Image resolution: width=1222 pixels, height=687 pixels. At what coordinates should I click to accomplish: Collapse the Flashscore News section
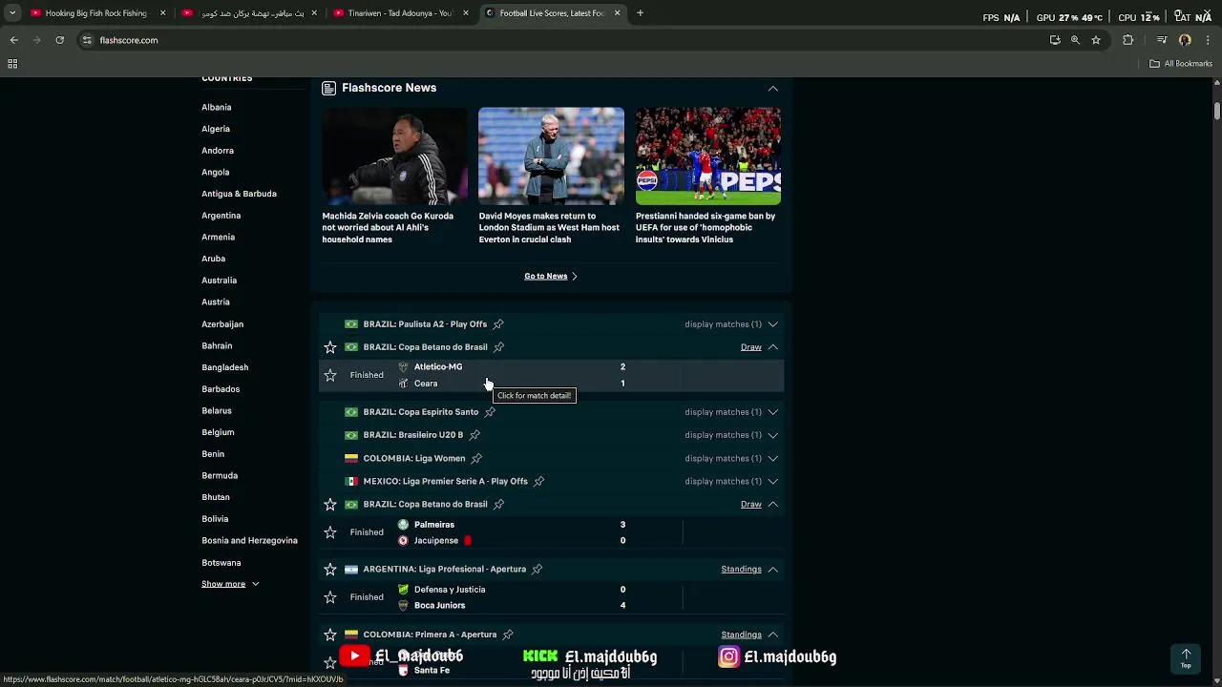tap(773, 89)
